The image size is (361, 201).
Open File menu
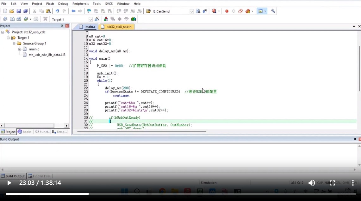click(4, 4)
